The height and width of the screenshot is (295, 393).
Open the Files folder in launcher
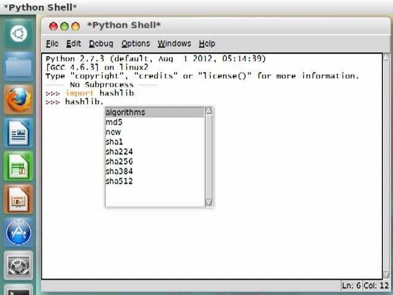18,65
